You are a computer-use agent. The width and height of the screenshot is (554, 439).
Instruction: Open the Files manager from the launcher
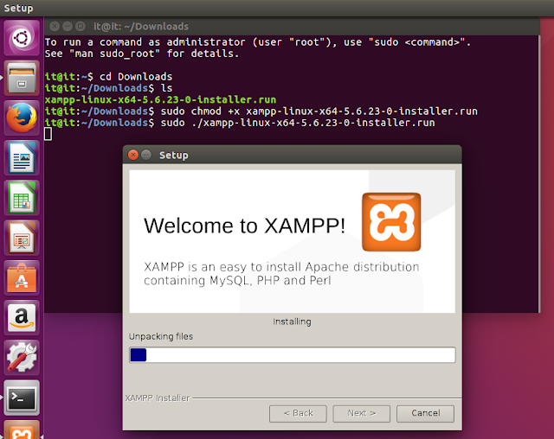(22, 78)
